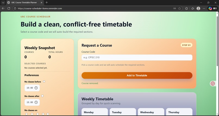Bookmark this page with star icon
This screenshot has height=116, width=219.
click(x=180, y=8)
